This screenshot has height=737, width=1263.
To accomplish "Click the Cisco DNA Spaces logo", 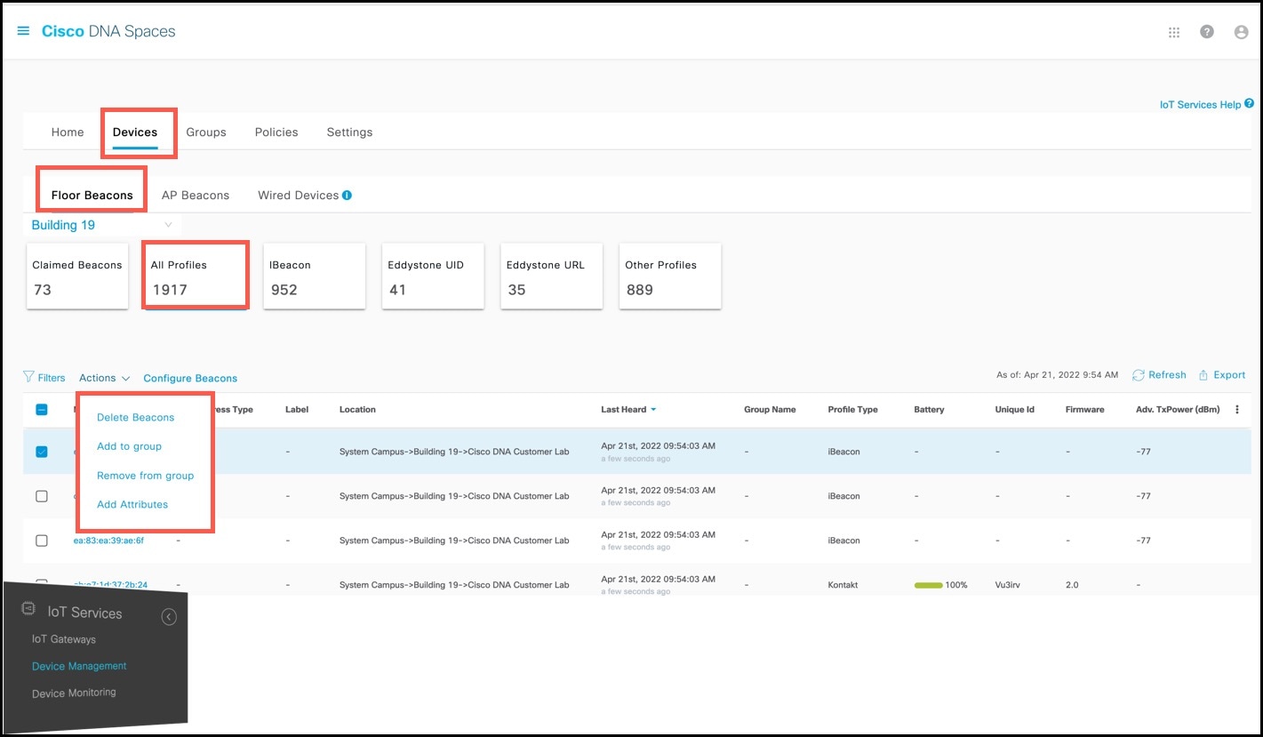I will pos(108,31).
